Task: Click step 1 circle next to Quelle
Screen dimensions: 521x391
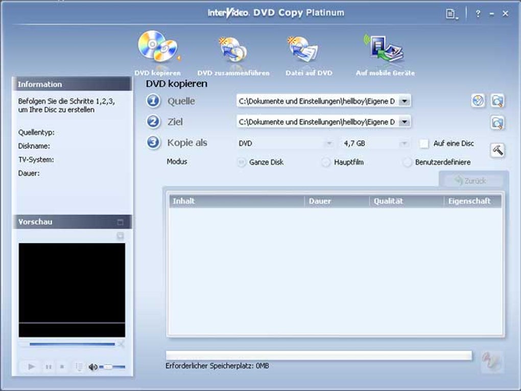Action: [153, 101]
